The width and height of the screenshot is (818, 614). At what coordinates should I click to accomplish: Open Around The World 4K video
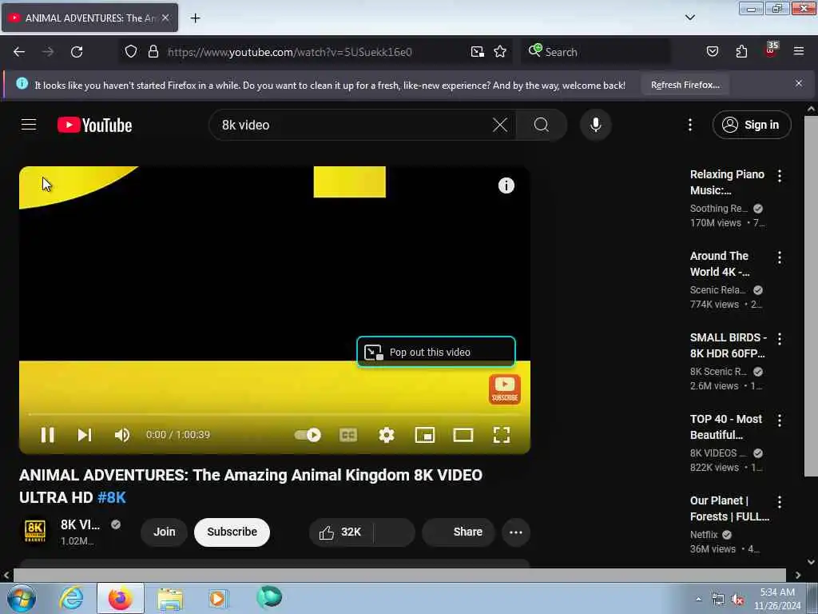point(720,264)
